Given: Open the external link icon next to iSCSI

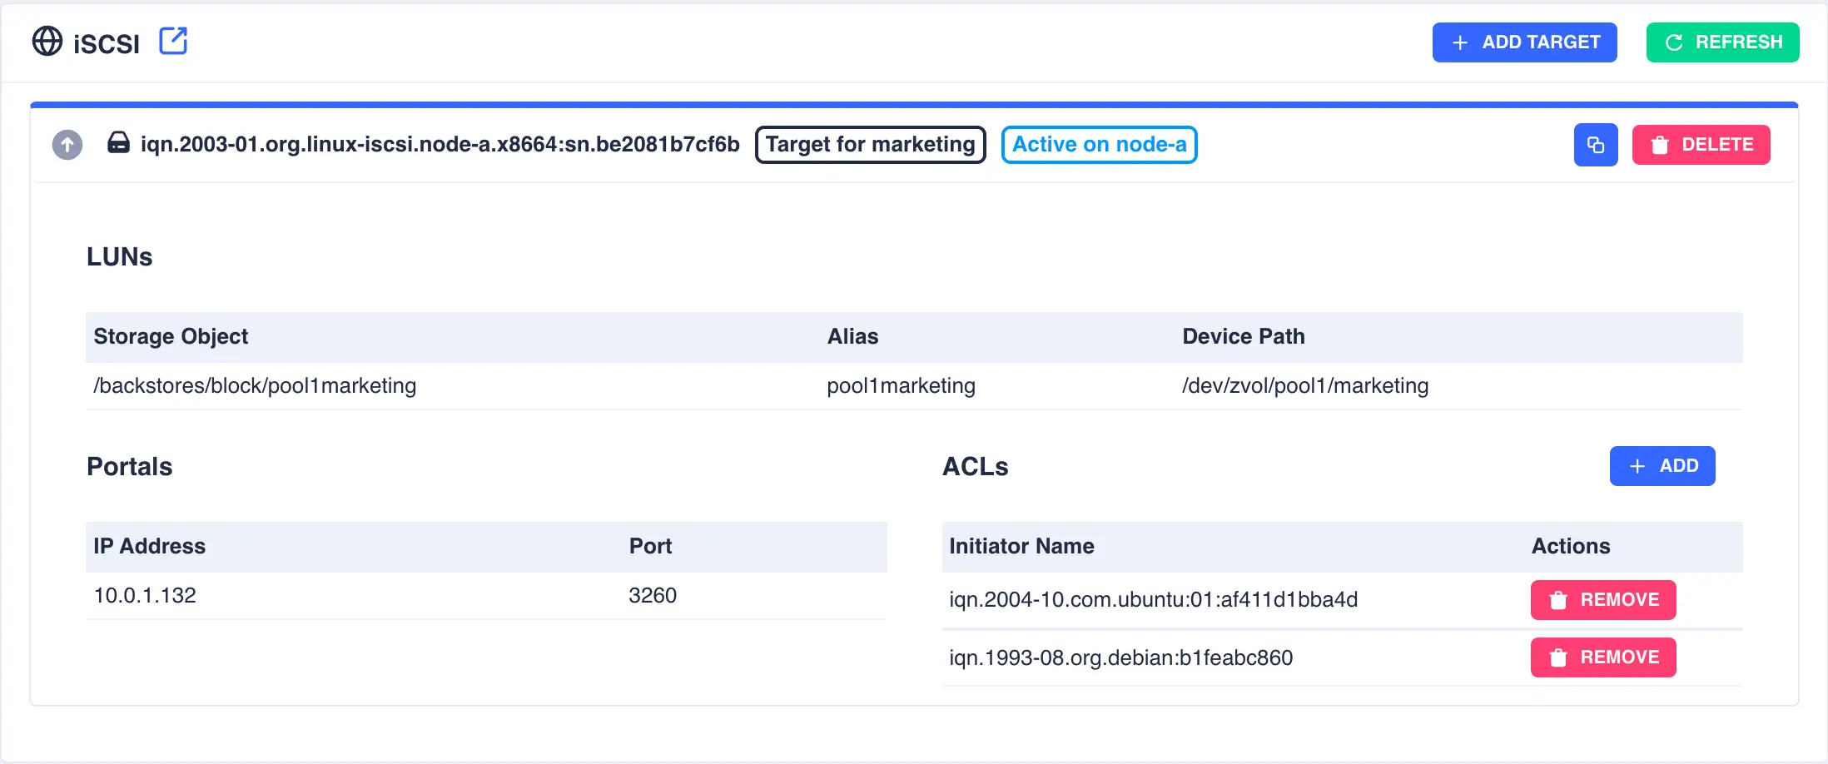Looking at the screenshot, I should pyautogui.click(x=173, y=41).
